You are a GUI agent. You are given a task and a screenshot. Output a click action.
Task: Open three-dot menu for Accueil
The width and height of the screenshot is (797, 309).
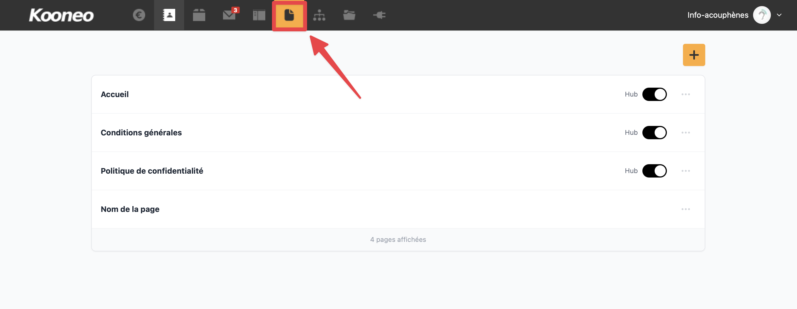(685, 94)
